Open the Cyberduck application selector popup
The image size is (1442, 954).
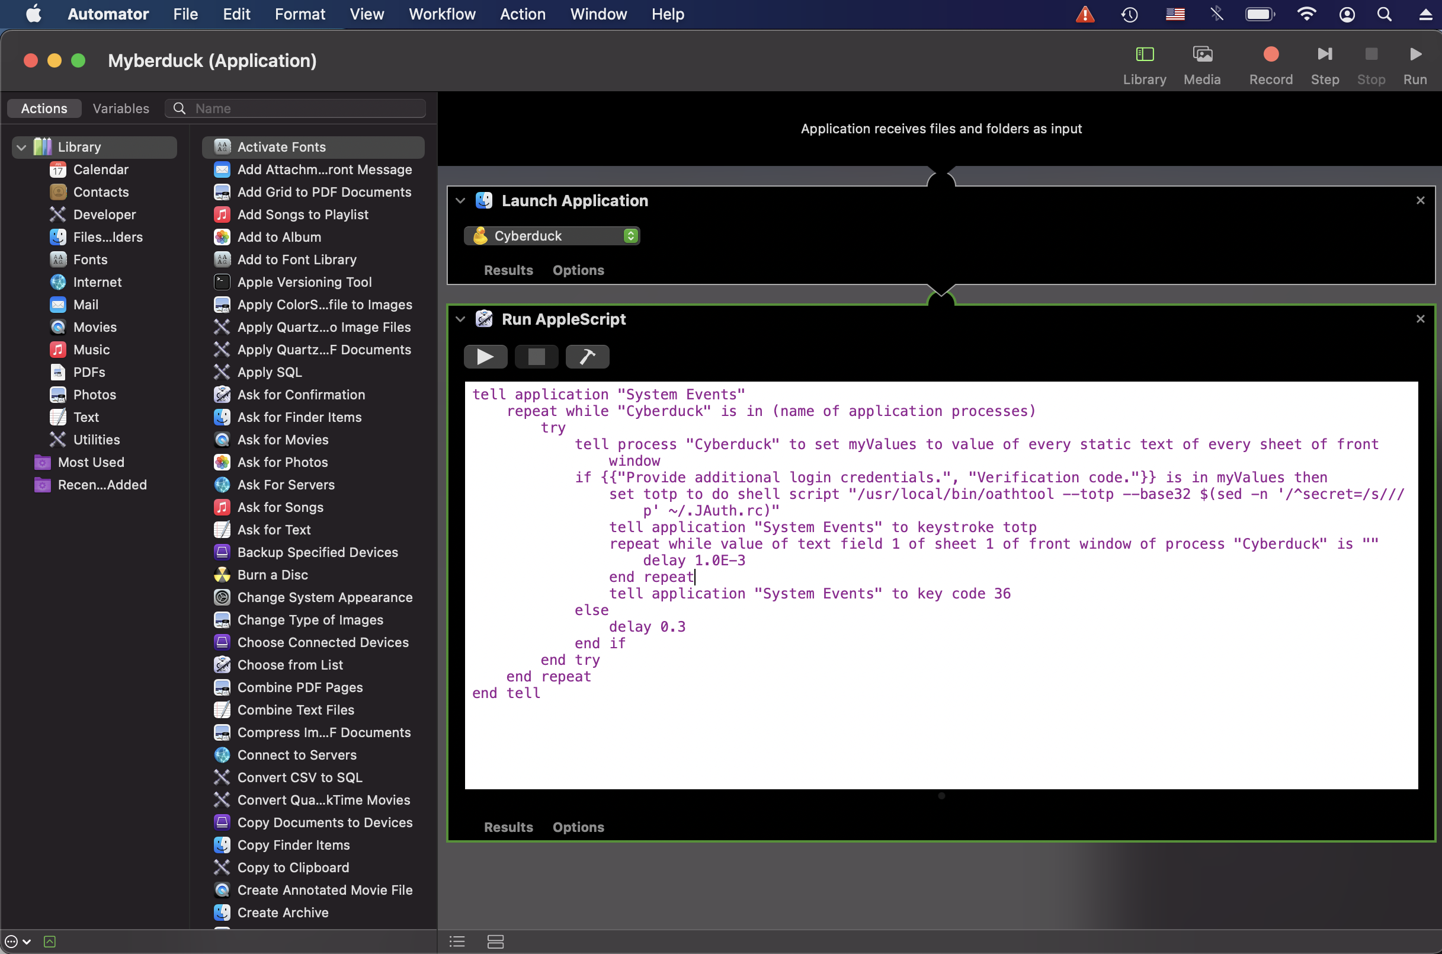(x=632, y=235)
